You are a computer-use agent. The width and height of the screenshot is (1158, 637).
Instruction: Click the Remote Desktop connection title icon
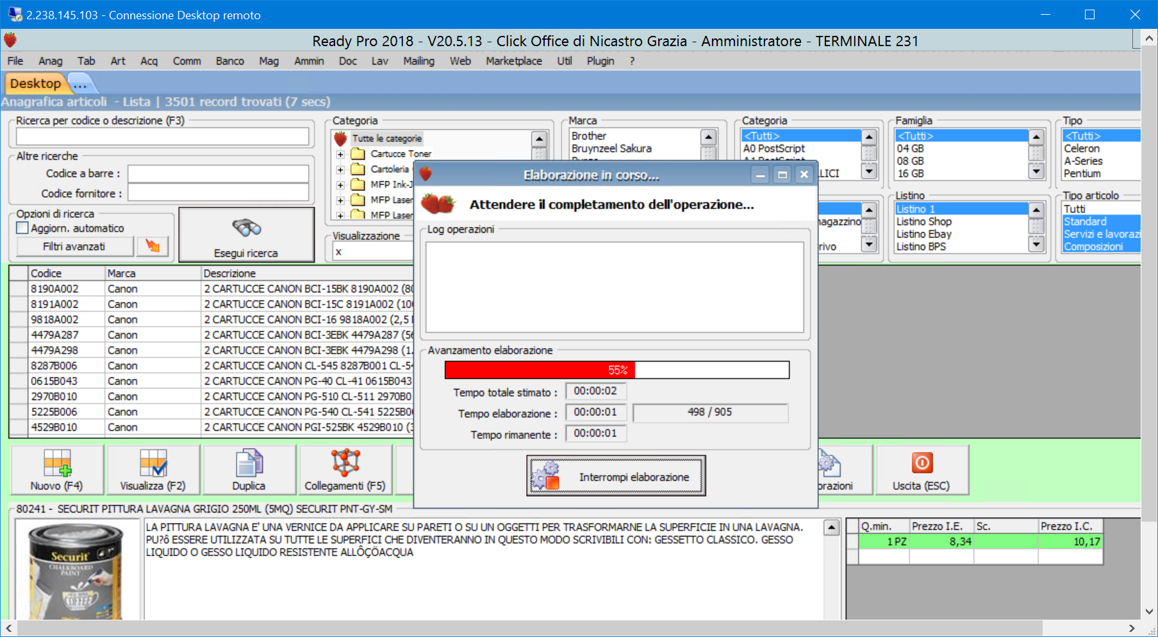pyautogui.click(x=15, y=14)
